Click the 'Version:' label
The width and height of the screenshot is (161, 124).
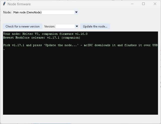point(50,26)
